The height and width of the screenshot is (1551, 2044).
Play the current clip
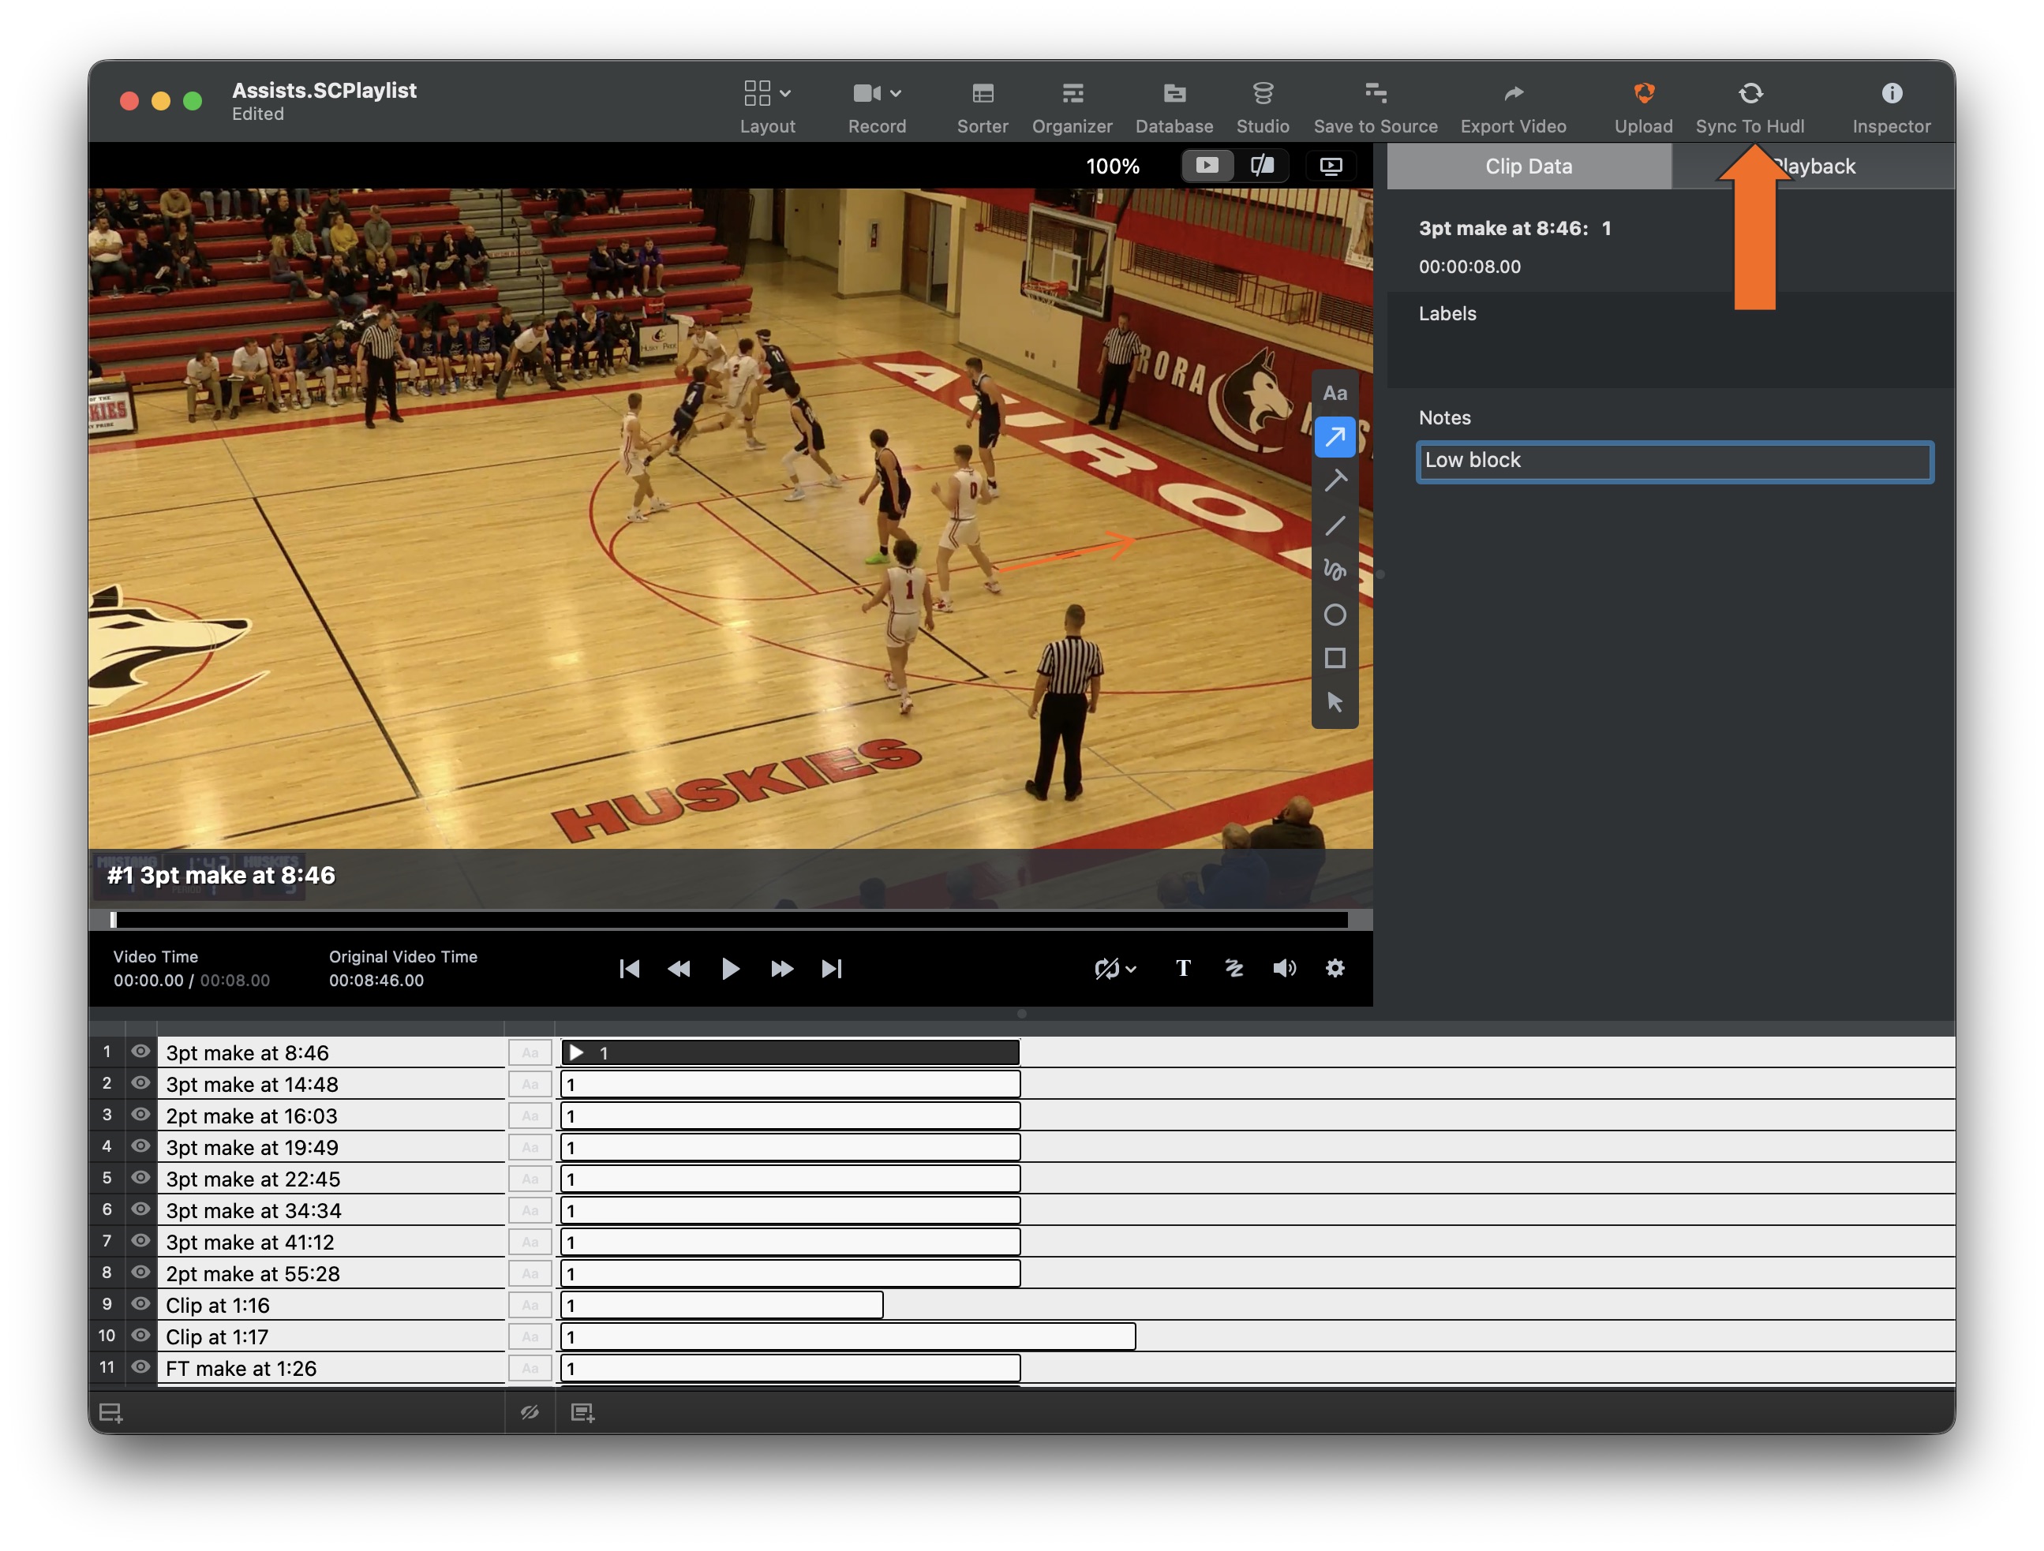[x=730, y=968]
